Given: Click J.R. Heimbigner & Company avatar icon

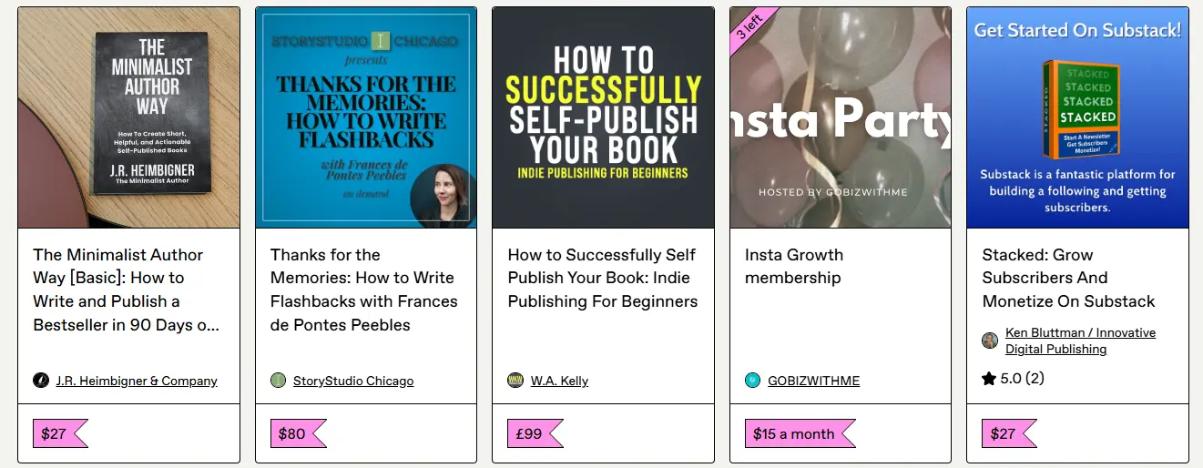Looking at the screenshot, I should tap(41, 381).
